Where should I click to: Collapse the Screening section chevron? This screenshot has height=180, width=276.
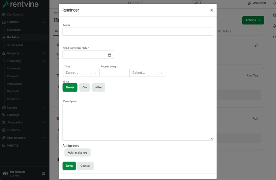pos(44,61)
